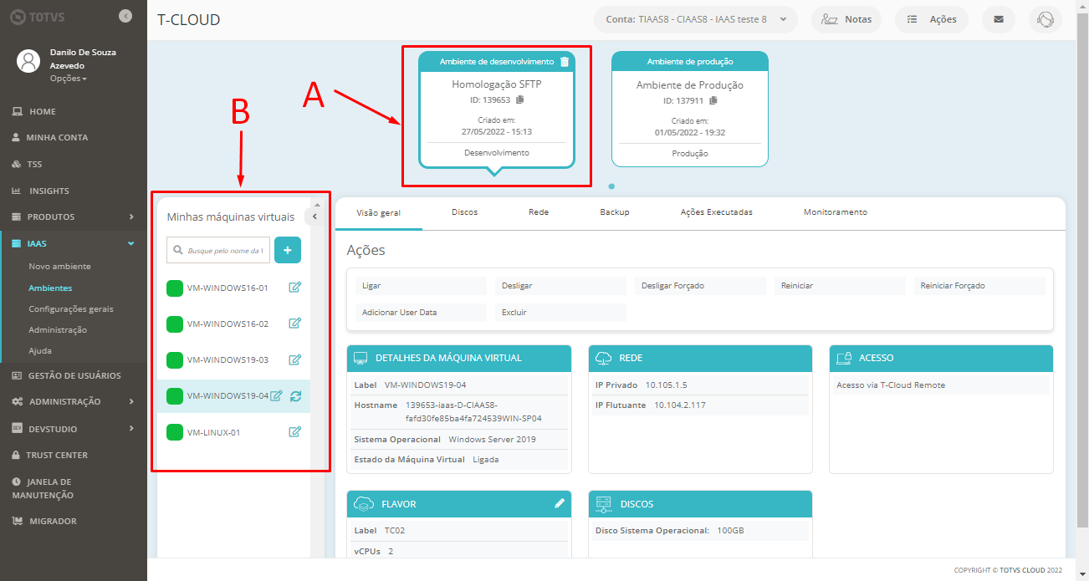The height and width of the screenshot is (581, 1089).
Task: Click the Reiniciar Forçado action
Action: pyautogui.click(x=979, y=286)
